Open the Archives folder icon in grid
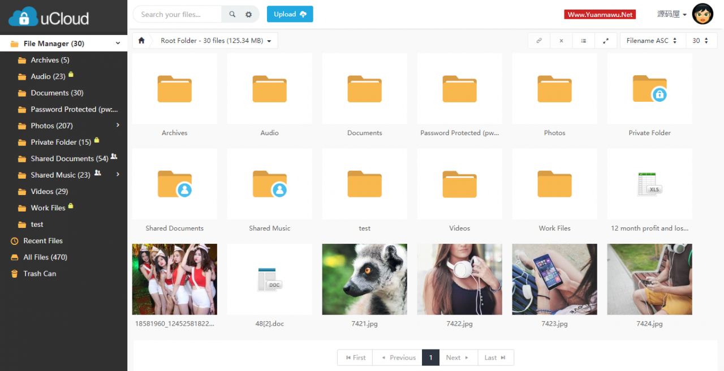Screen dimensions: 724x371 click(174, 89)
